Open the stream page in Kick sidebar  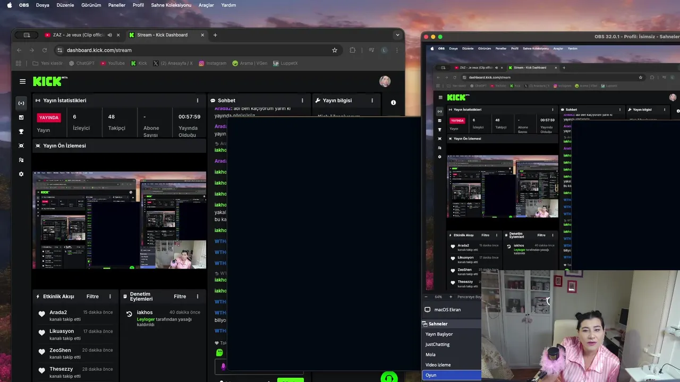(21, 103)
